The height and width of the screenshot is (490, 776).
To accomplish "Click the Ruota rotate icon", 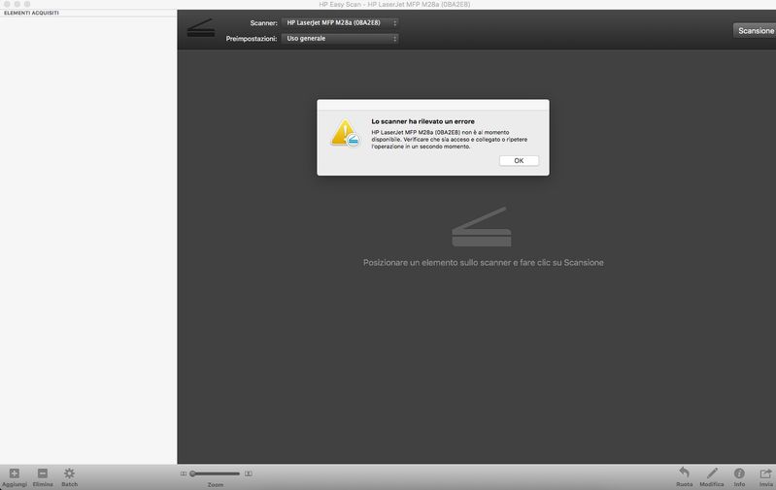I will point(684,473).
